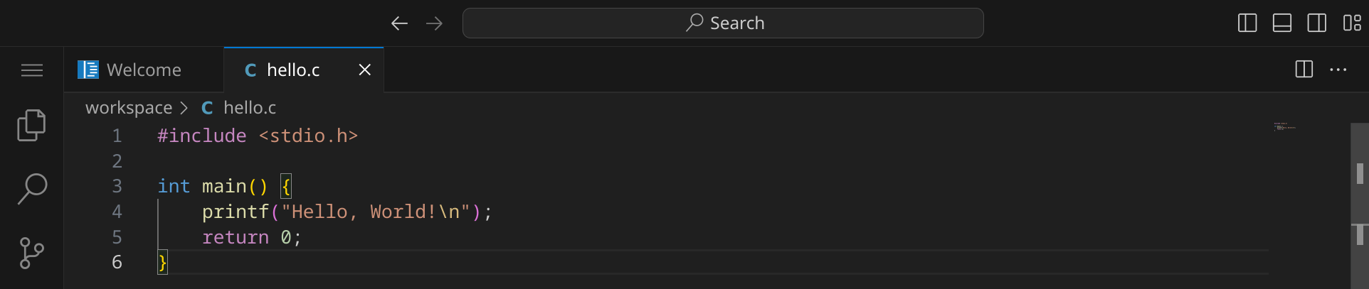The image size is (1369, 289).
Task: Open the Source Control view
Action: 31,253
